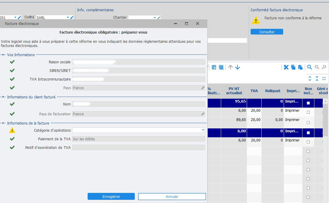Viewport: 329px width, 203px height.
Task: Tick Non inclus checkbox on first 6,00 row
Action: tap(308, 112)
